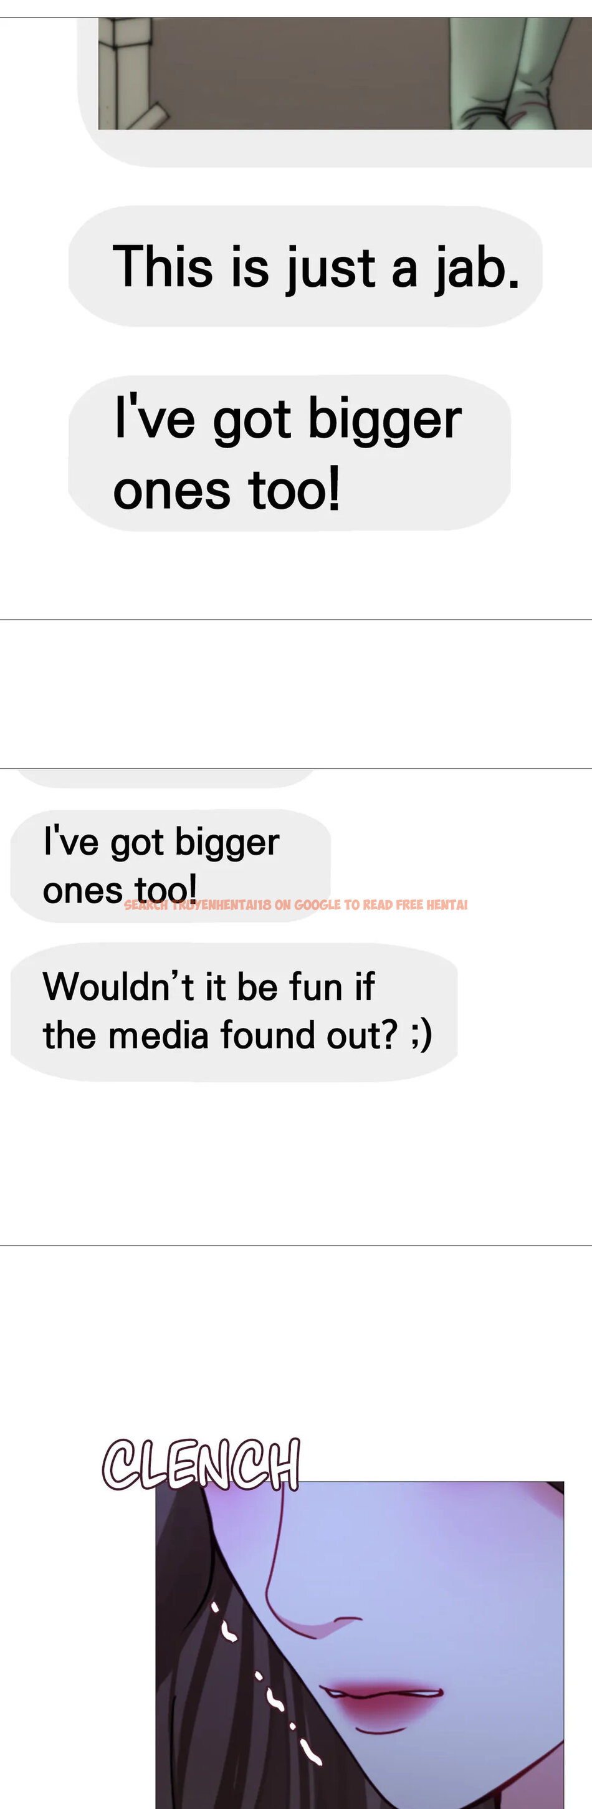Screen dimensions: 592x1809
Task: Tap the "Wouldn't it be fun" message bubble
Action: pyautogui.click(x=234, y=1012)
